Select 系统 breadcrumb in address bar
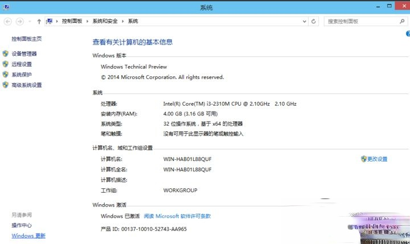This screenshot has width=410, height=244. pyautogui.click(x=133, y=21)
